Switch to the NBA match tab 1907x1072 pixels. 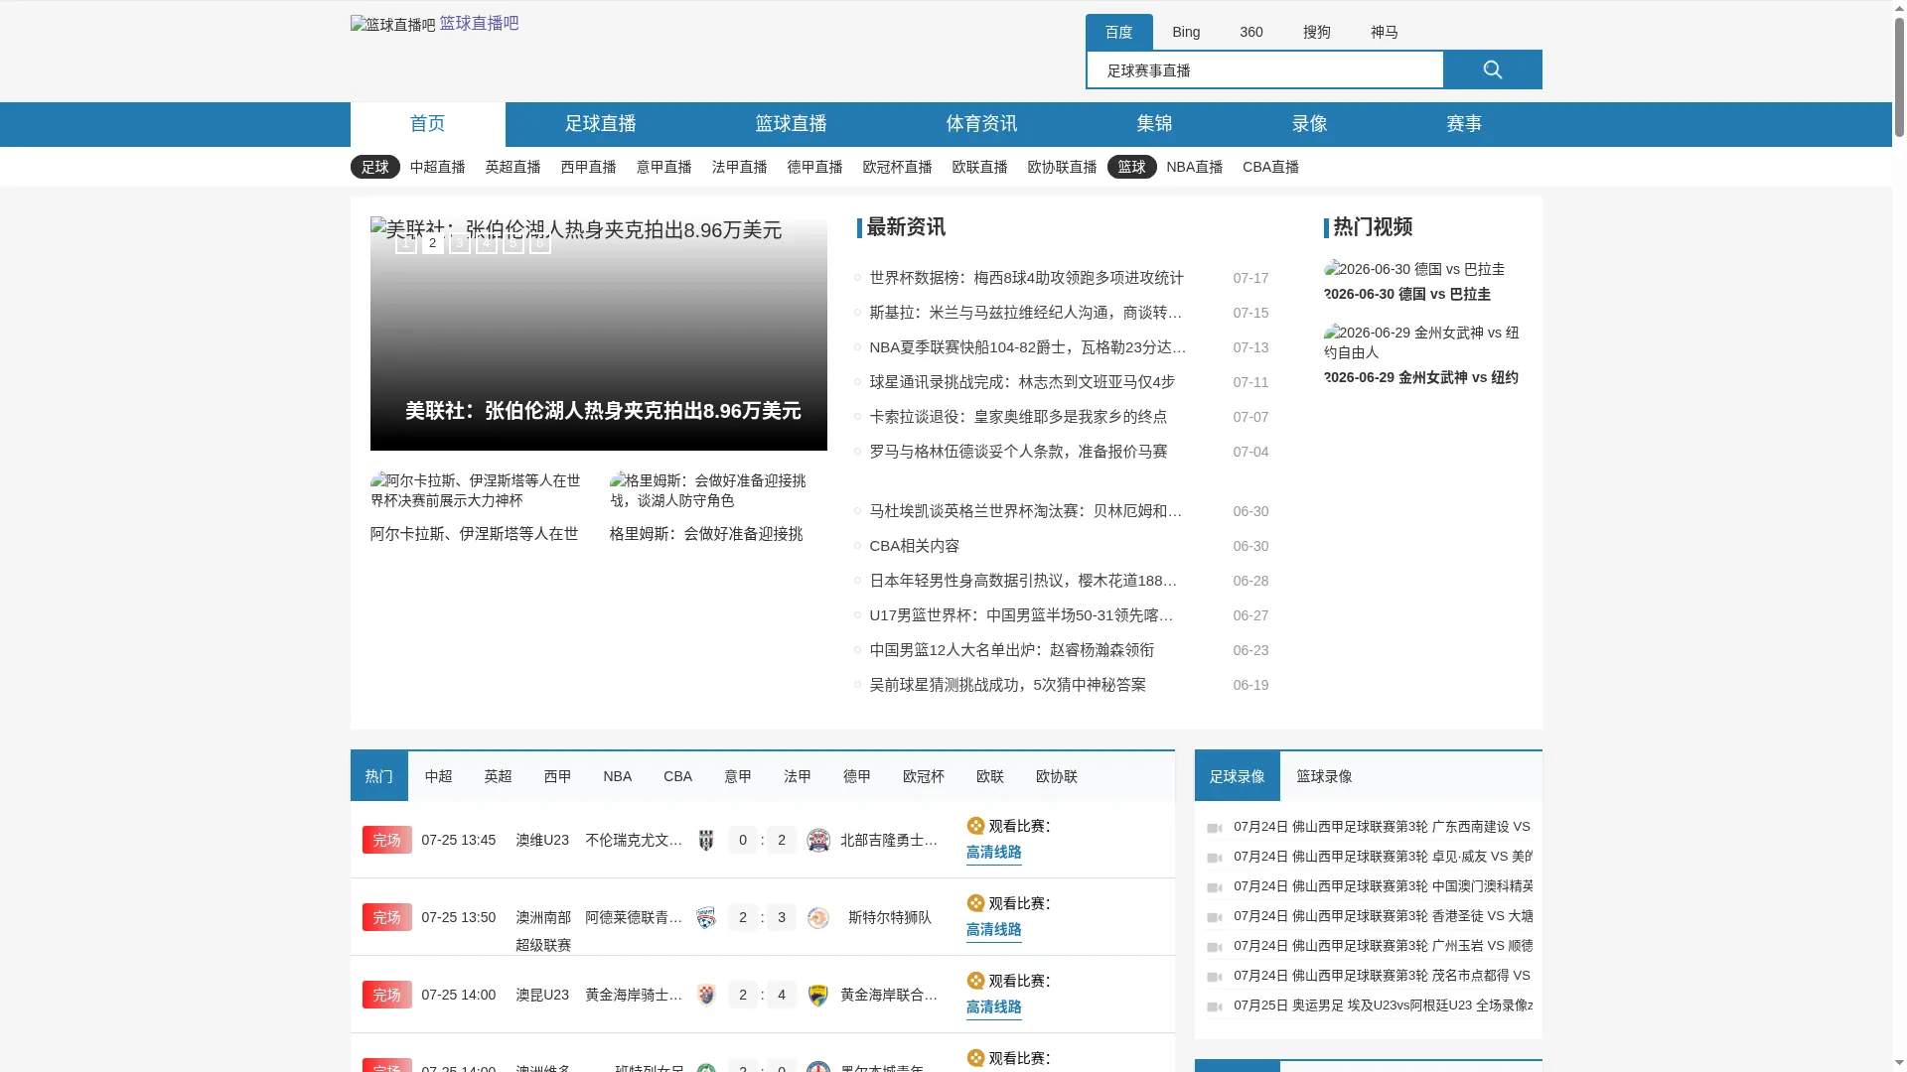(617, 776)
